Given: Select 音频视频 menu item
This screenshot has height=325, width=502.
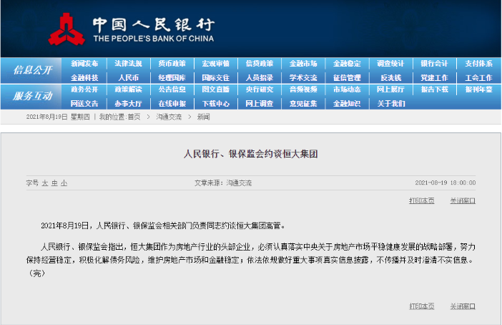Looking at the screenshot, I should tap(303, 89).
